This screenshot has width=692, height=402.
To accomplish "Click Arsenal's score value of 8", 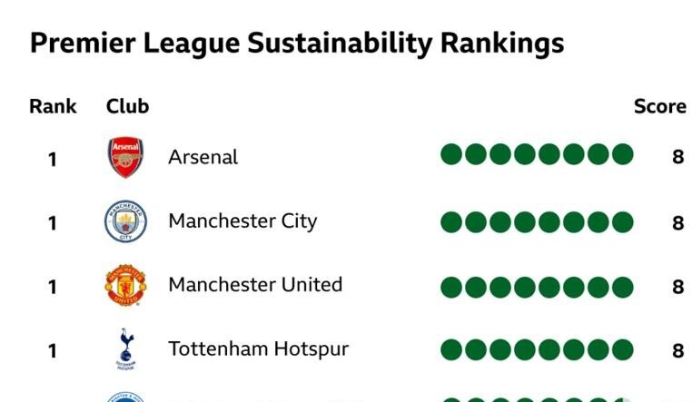I will click(x=678, y=157).
